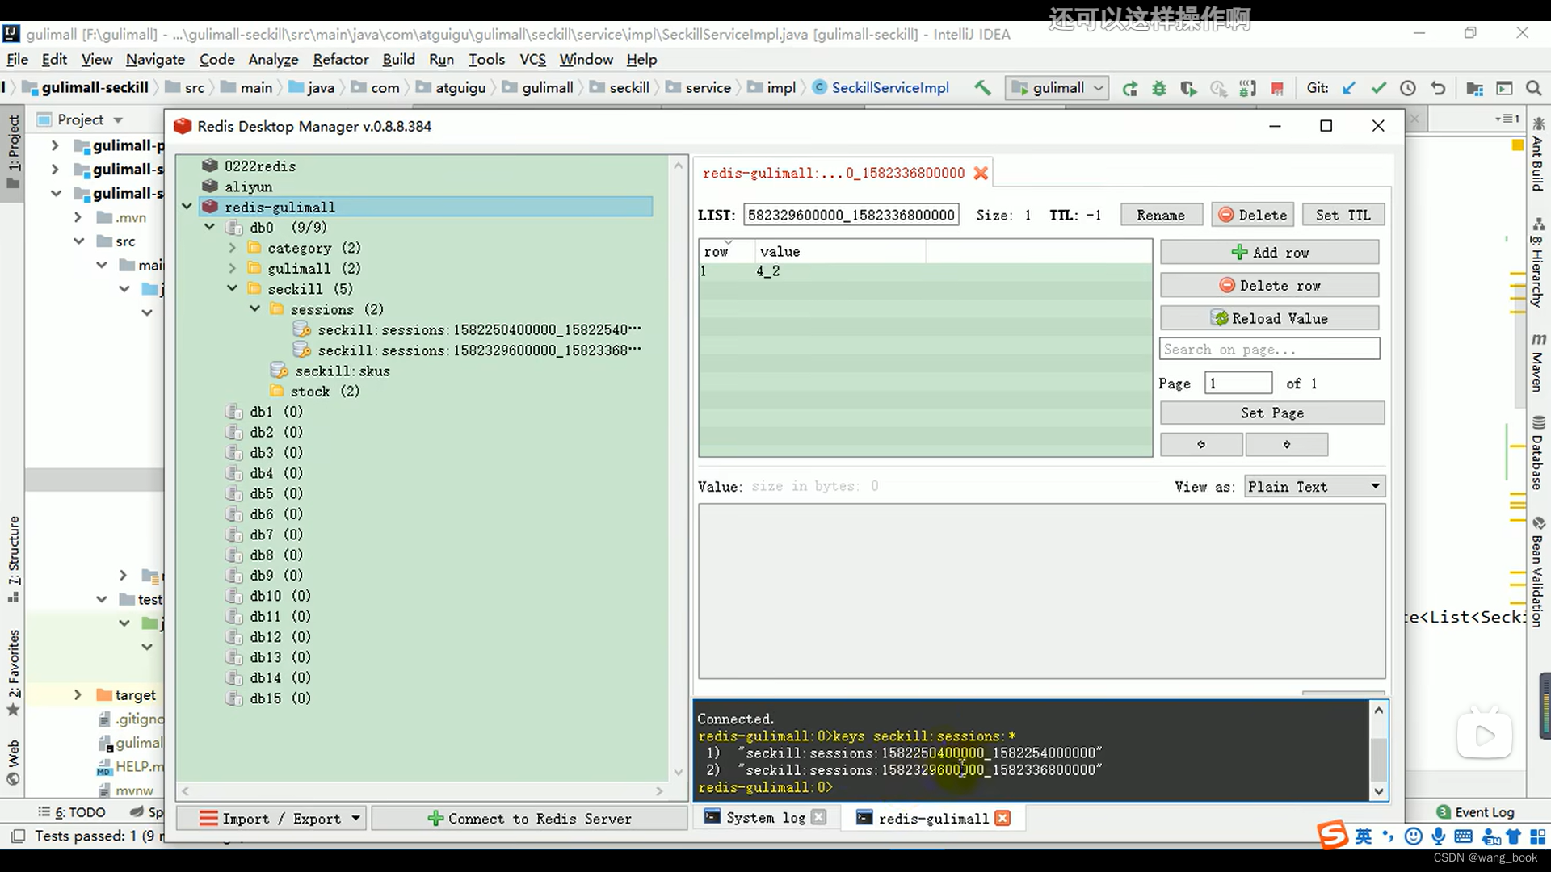Open Bean Validation side panel

pos(1538,572)
